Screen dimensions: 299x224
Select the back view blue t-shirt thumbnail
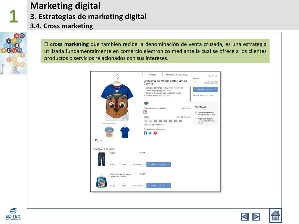[x=125, y=131]
